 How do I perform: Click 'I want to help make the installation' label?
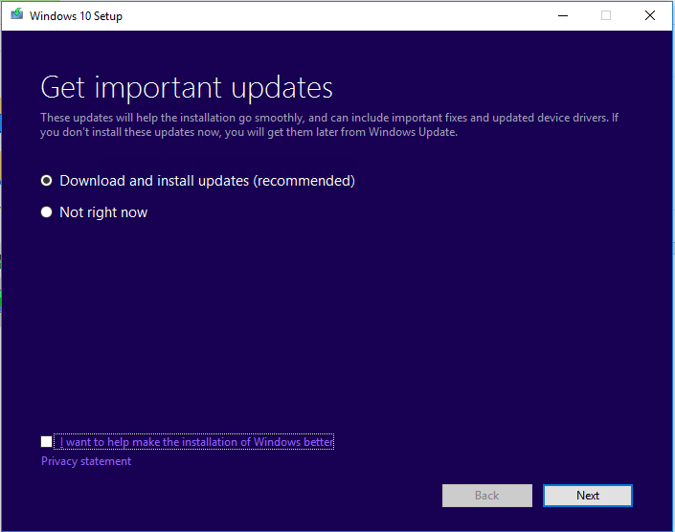196,442
